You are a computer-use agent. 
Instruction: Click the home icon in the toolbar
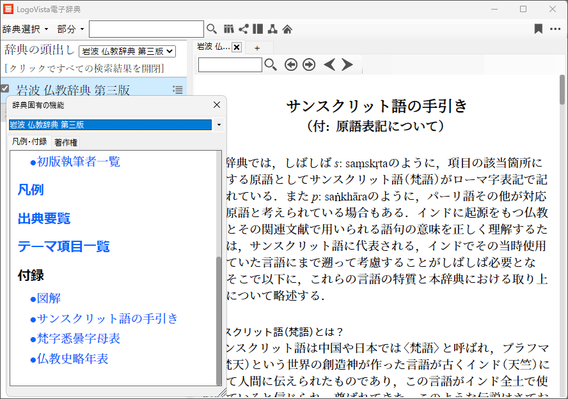click(287, 29)
